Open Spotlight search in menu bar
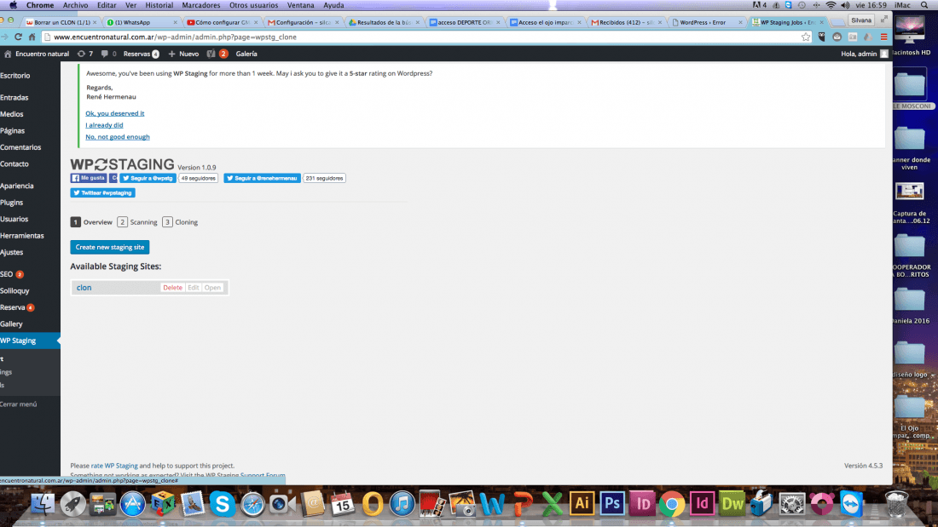 [x=924, y=5]
